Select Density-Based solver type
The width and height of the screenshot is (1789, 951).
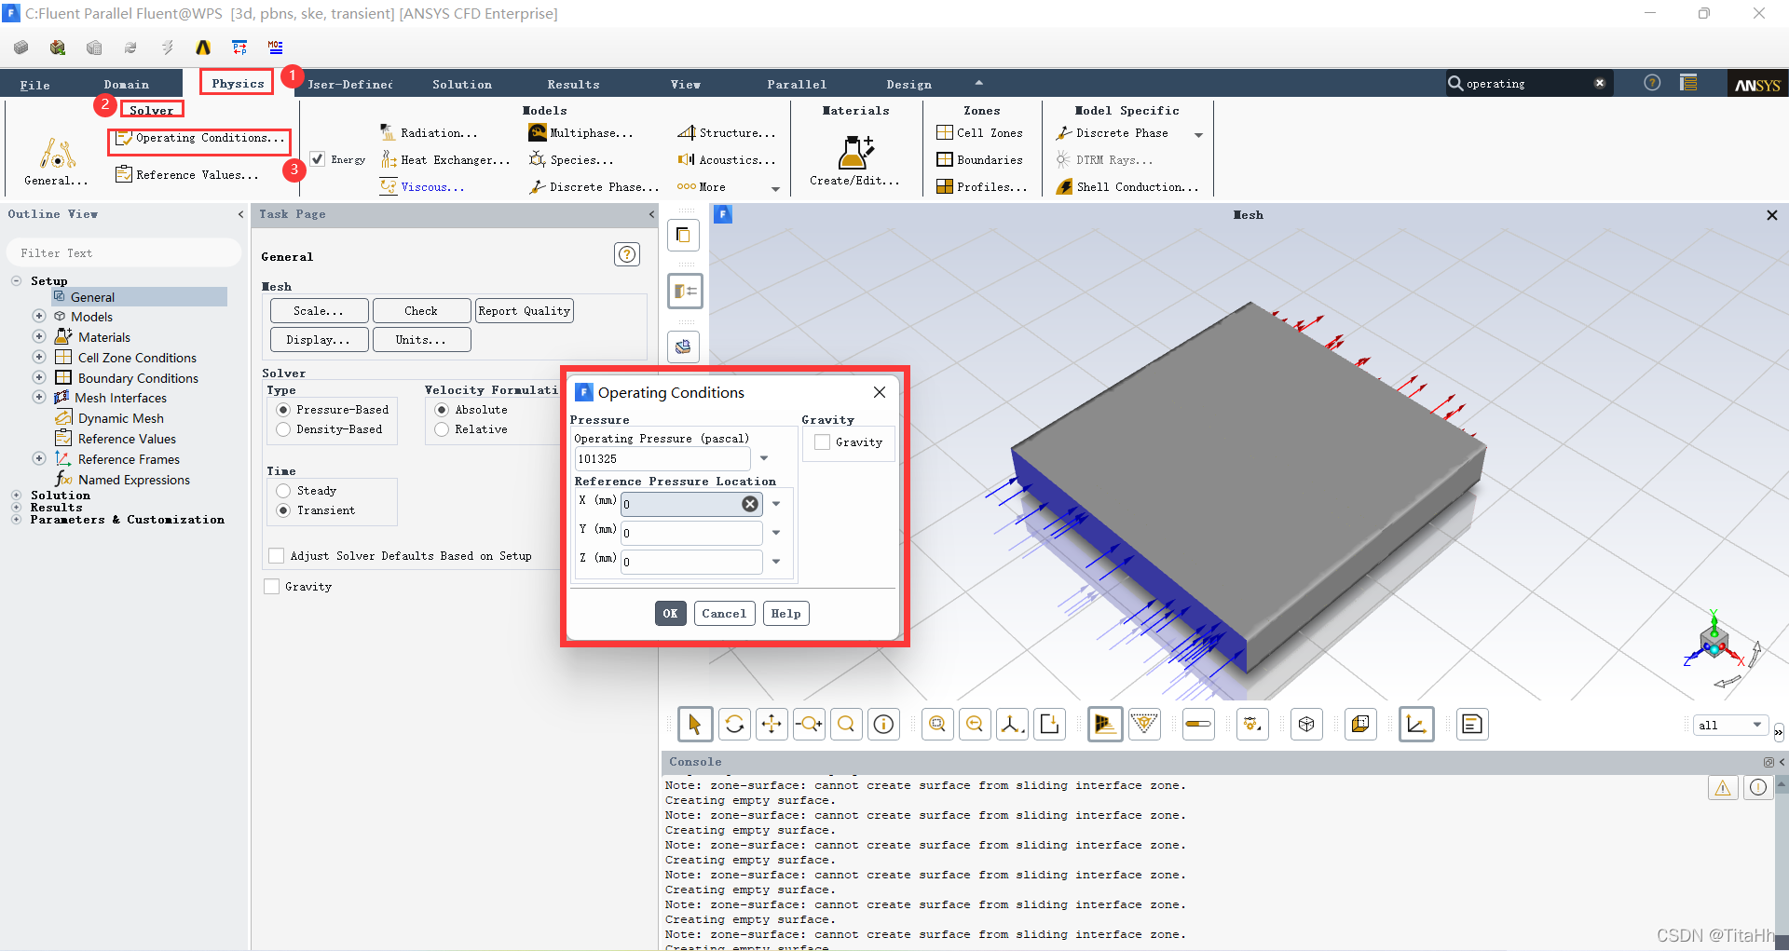pos(283,429)
